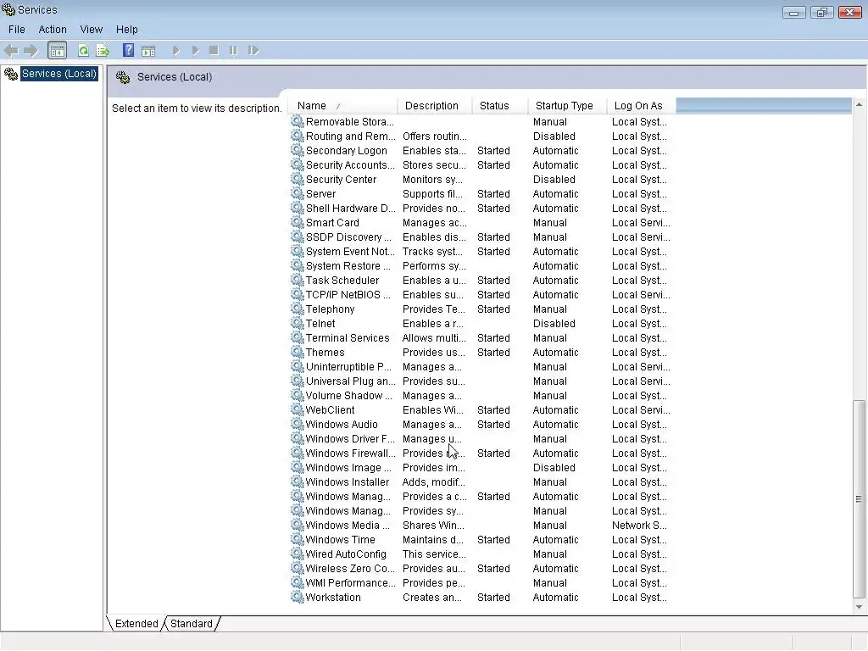Open Help via the question mark icon
This screenshot has height=651, width=868.
tap(129, 51)
